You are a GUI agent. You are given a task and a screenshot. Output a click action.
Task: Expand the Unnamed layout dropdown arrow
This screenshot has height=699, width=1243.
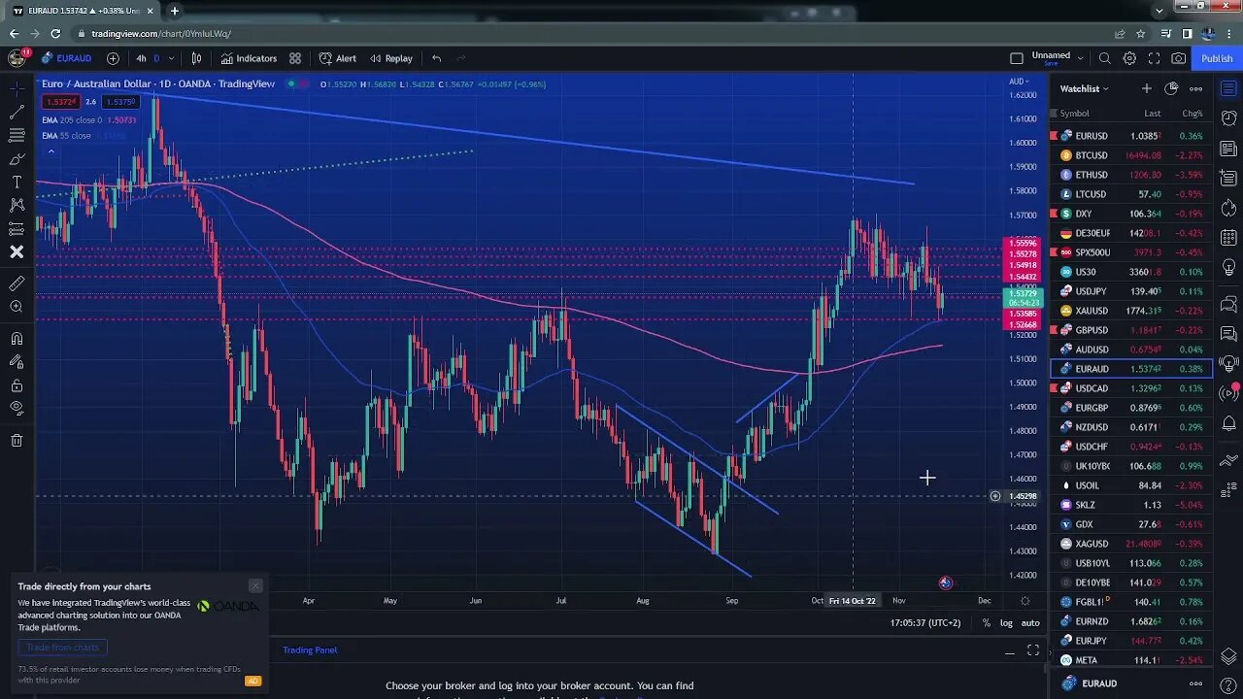1080,58
